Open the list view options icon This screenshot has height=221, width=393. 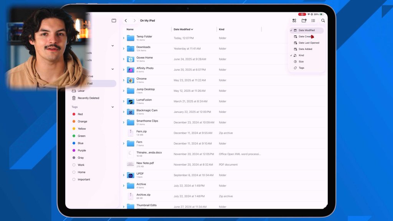tap(313, 20)
